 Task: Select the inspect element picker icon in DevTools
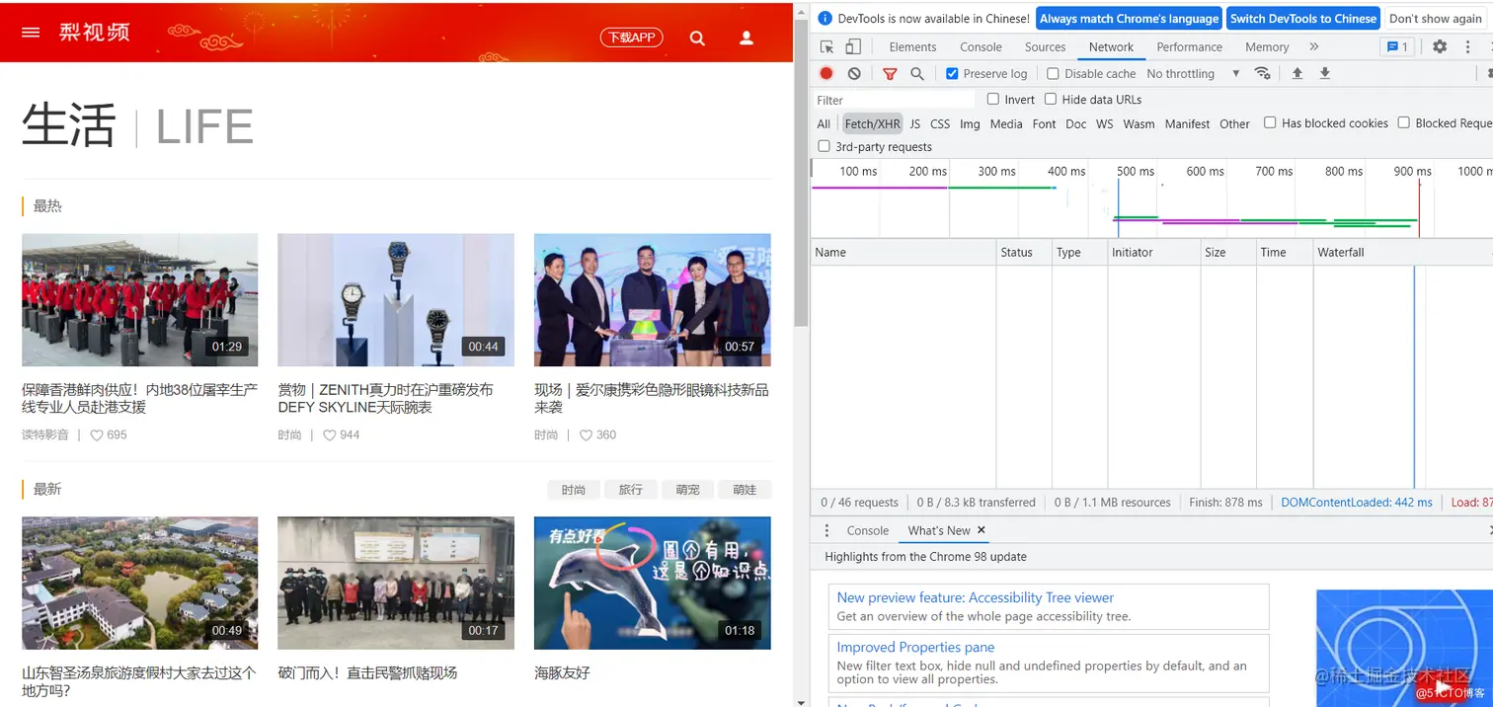click(827, 46)
